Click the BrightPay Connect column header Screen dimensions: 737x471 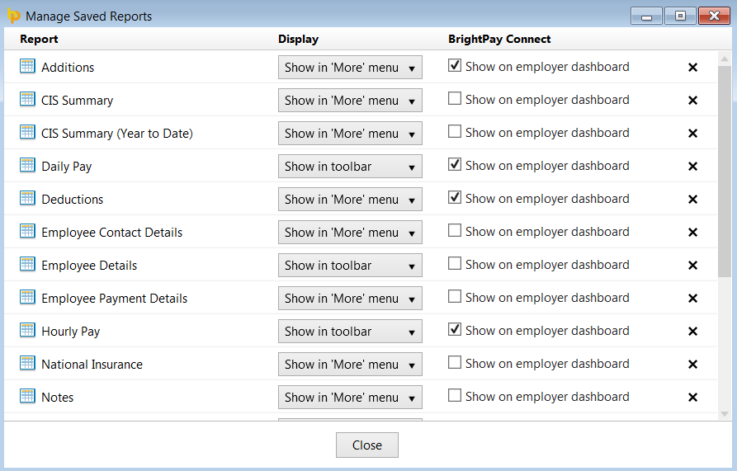click(499, 39)
